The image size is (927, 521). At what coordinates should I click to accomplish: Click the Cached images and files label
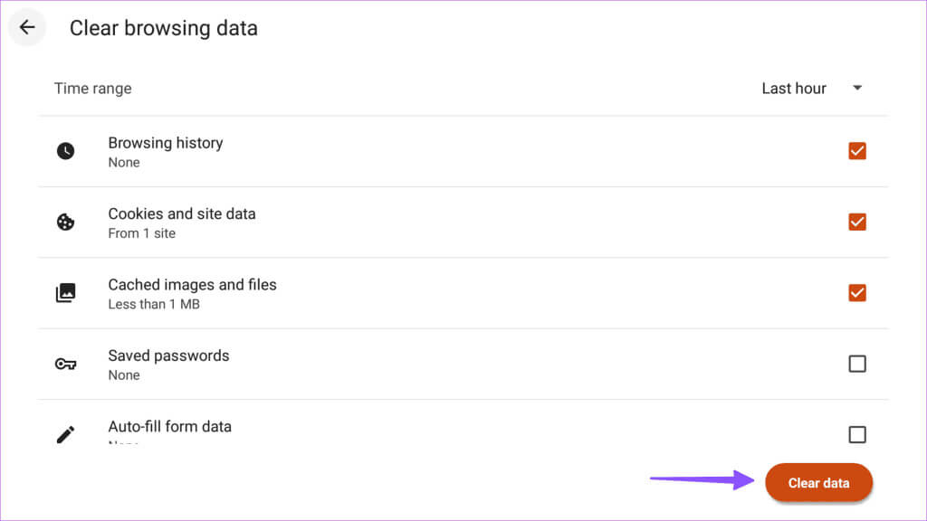coord(192,285)
